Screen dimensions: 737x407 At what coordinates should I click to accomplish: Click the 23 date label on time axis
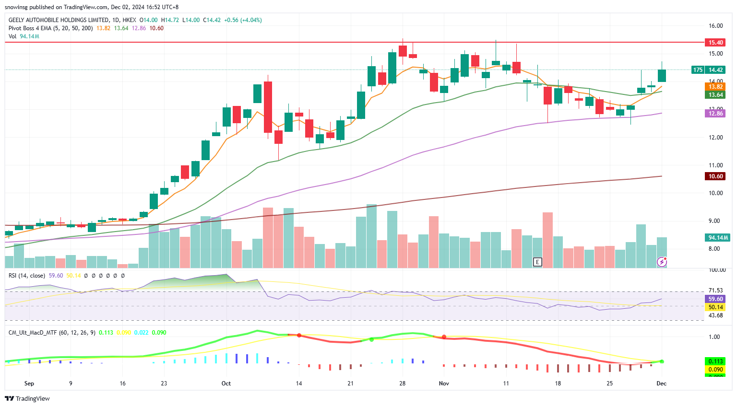coord(164,384)
